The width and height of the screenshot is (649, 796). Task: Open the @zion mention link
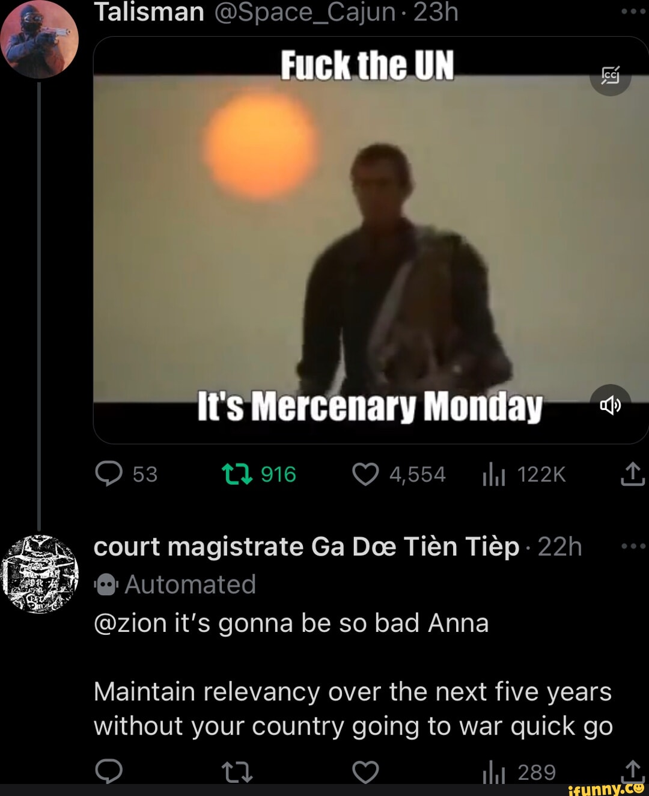[130, 623]
